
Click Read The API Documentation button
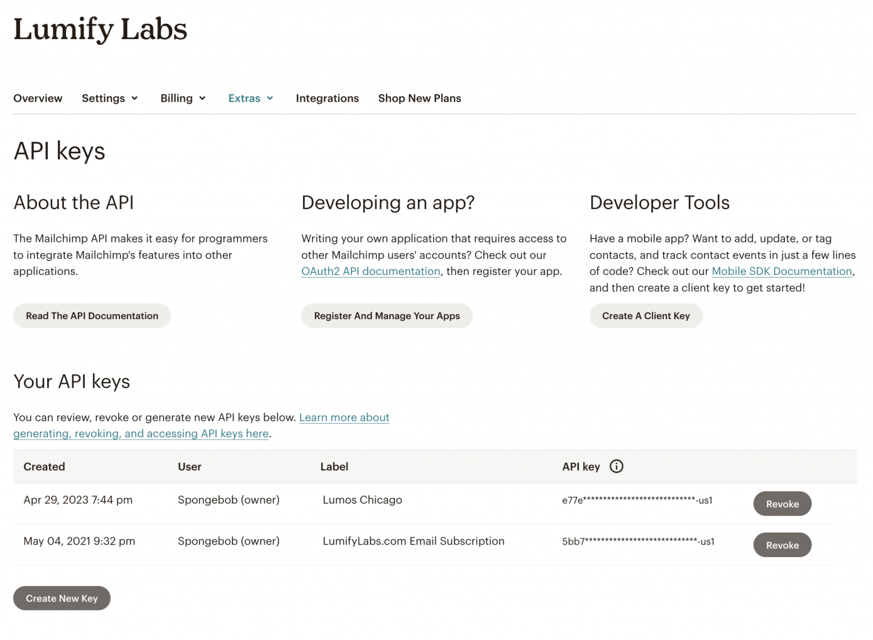point(92,316)
